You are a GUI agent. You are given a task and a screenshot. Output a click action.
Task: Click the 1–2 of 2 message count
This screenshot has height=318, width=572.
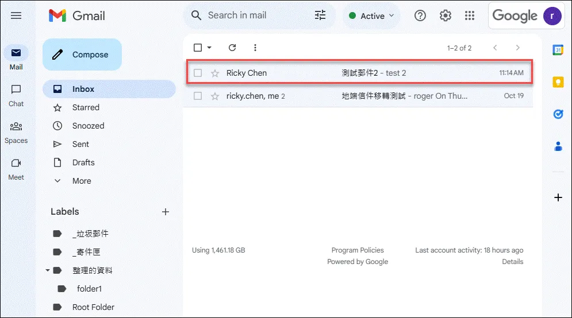pos(459,48)
